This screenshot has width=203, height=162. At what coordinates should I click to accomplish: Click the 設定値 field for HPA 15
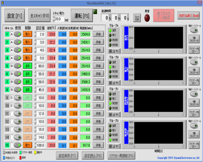(x=40, y=145)
